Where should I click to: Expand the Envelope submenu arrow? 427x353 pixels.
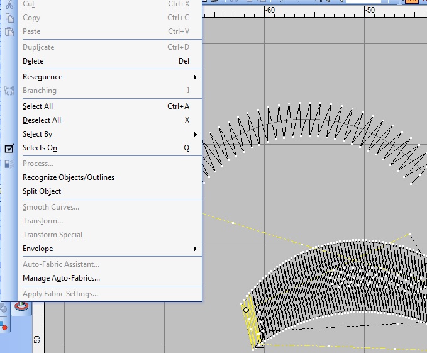(x=195, y=249)
